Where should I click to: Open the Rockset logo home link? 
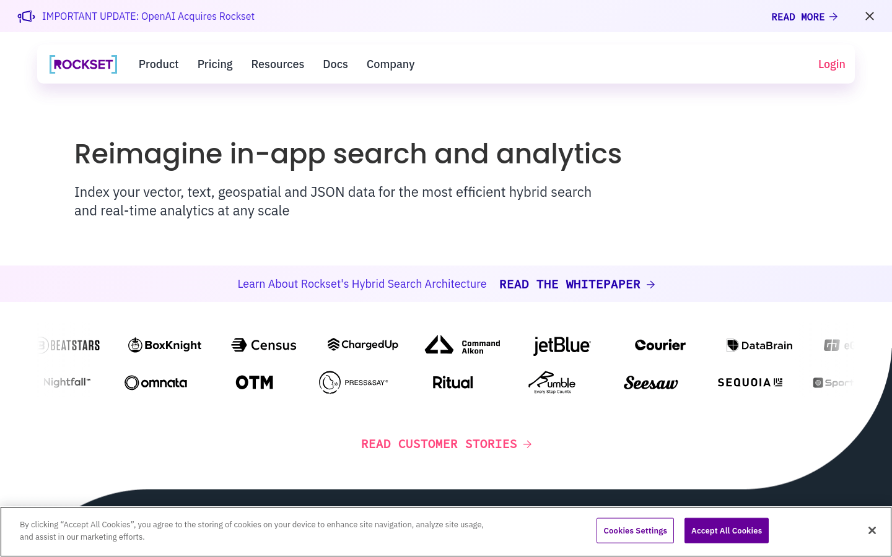[83, 64]
